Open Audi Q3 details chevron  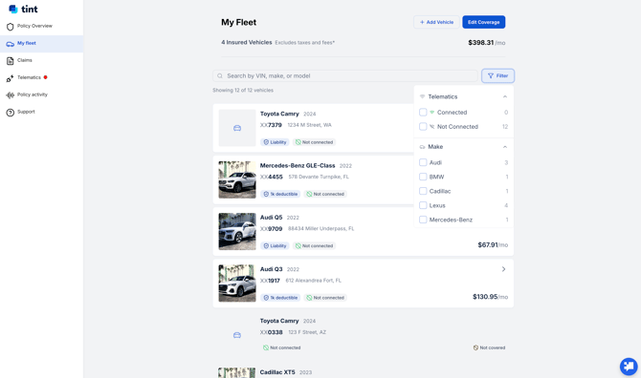[503, 269]
